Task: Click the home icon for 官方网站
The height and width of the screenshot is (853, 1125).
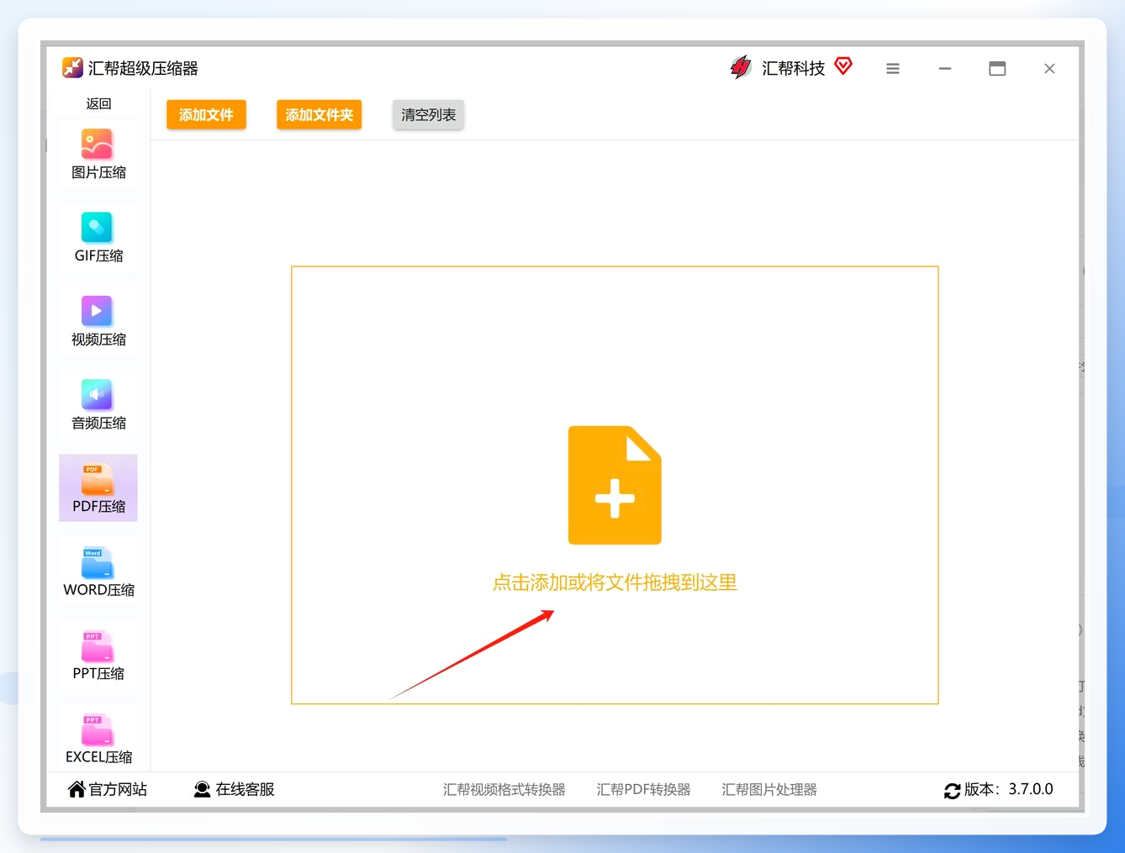Action: click(77, 789)
